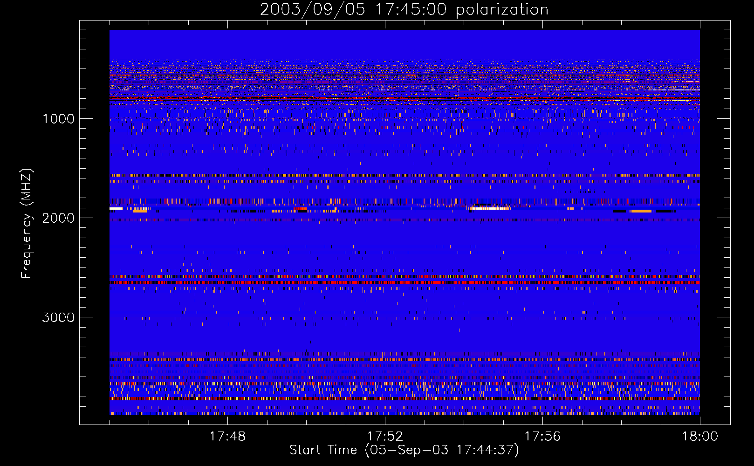Click the solid red band near 2650 MHz
The image size is (754, 466).
click(404, 282)
